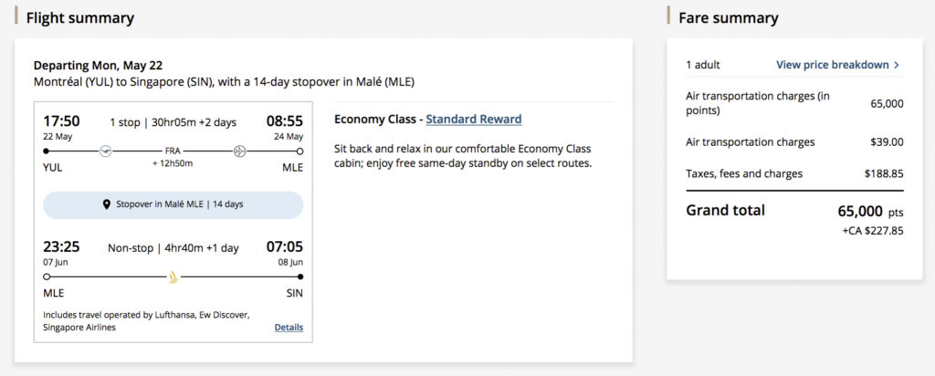Click the Non-stop 4hr40m flight duration text
This screenshot has width=935, height=376.
[x=173, y=247]
